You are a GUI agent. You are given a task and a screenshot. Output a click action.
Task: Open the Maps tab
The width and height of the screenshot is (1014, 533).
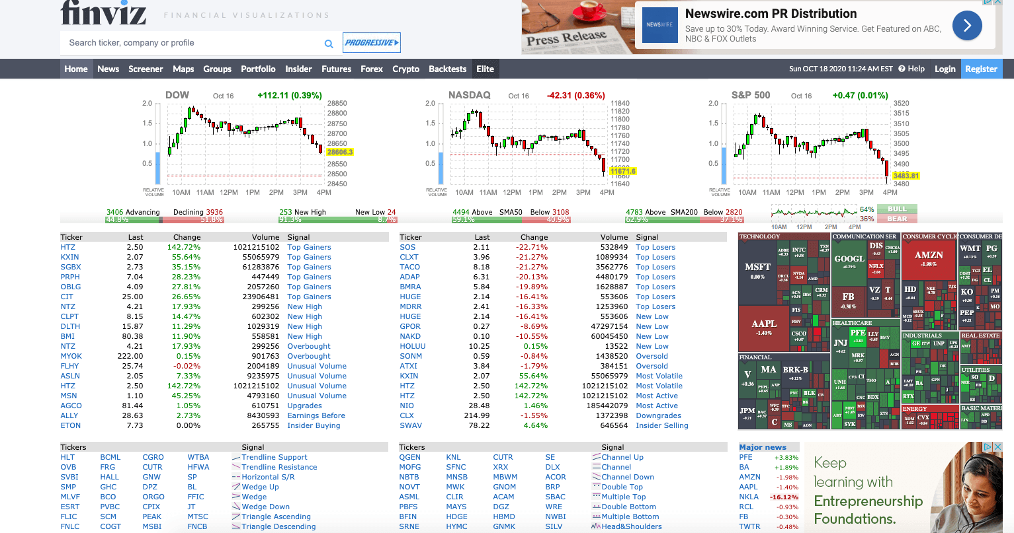pyautogui.click(x=183, y=69)
